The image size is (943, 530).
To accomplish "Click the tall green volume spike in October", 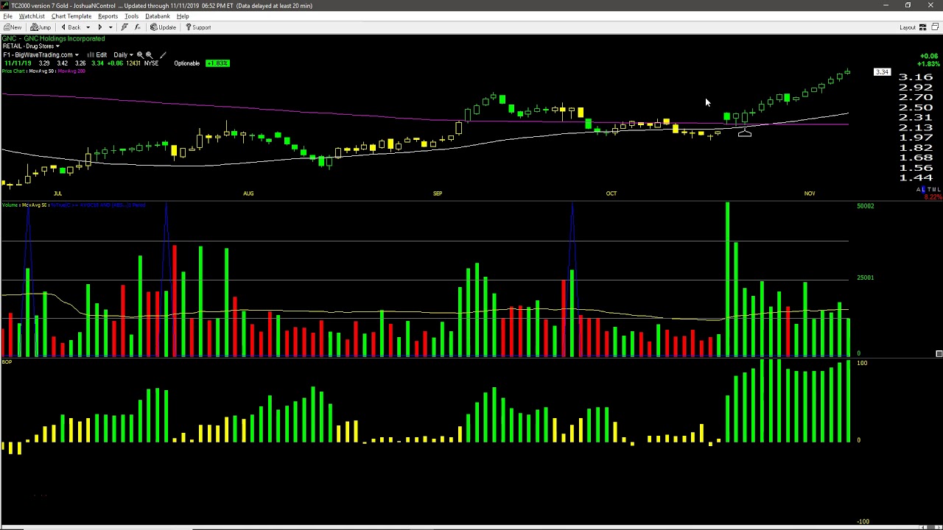I will (727, 280).
